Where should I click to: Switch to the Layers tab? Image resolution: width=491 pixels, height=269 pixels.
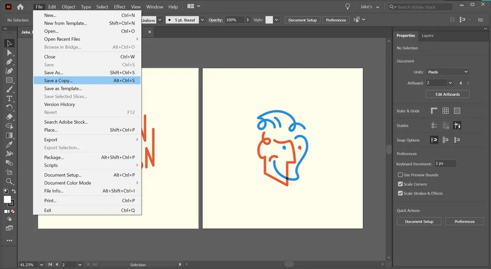point(427,35)
